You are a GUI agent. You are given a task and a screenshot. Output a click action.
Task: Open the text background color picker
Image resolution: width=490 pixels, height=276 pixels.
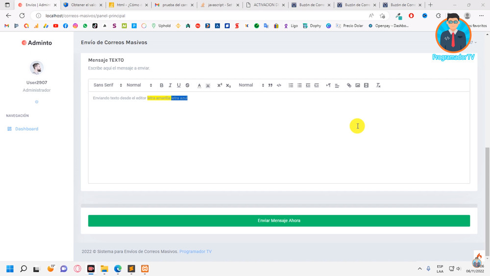pyautogui.click(x=208, y=85)
